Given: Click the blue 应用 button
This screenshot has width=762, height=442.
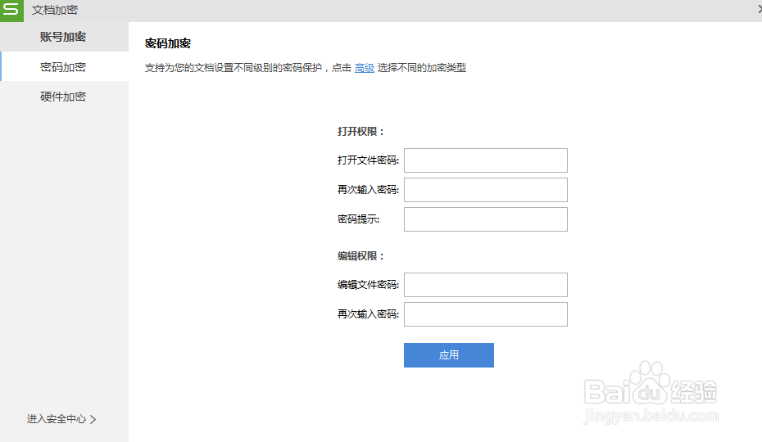Looking at the screenshot, I should click(448, 355).
